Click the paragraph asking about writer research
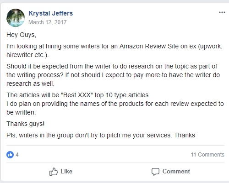 pyautogui.click(x=113, y=75)
